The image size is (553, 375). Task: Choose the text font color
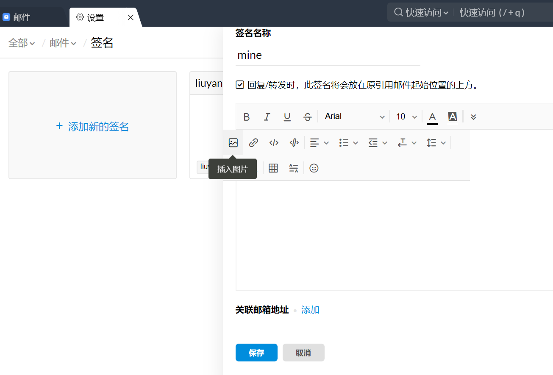tap(432, 117)
